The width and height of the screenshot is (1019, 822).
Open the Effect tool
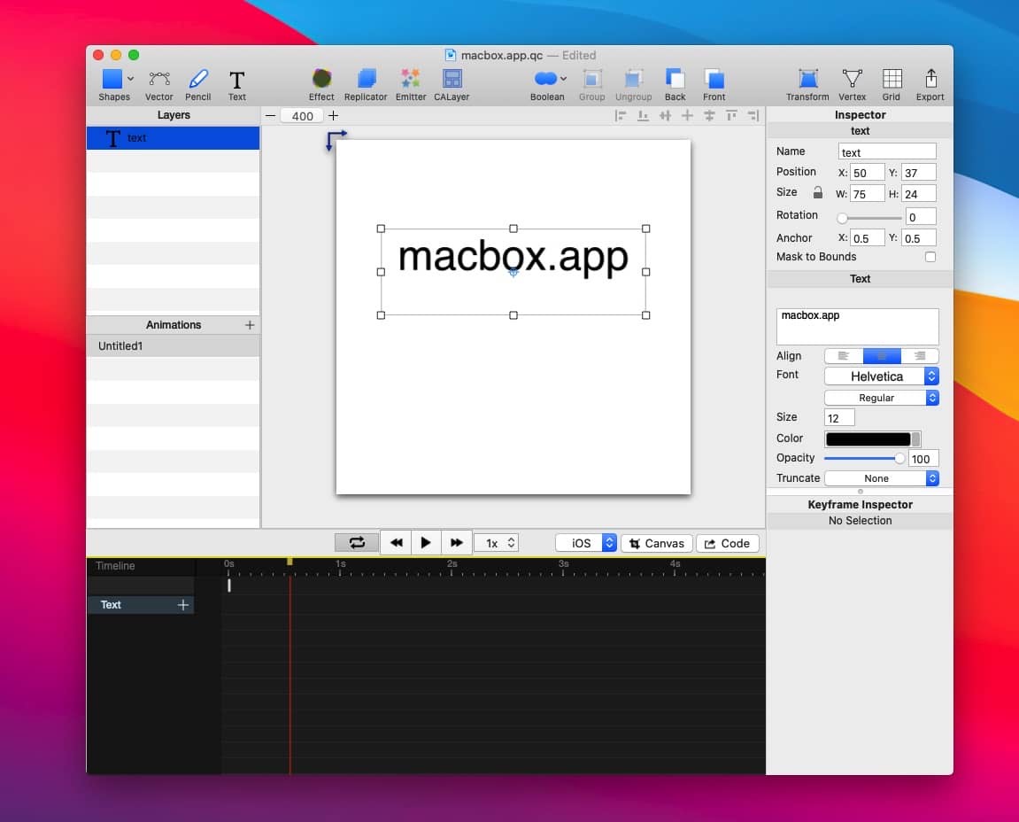321,81
